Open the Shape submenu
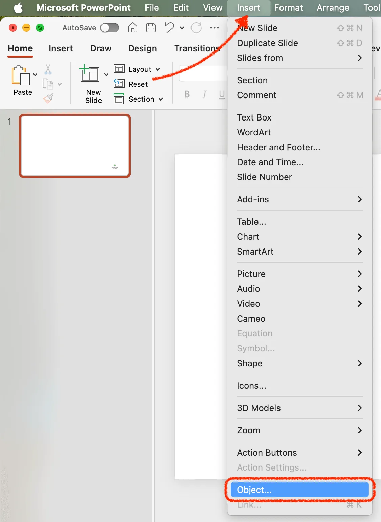 [299, 363]
